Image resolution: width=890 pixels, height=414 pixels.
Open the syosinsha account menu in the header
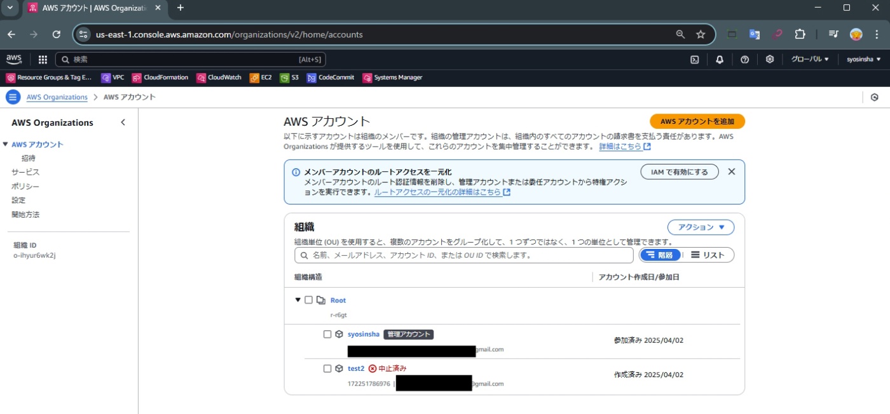[863, 59]
